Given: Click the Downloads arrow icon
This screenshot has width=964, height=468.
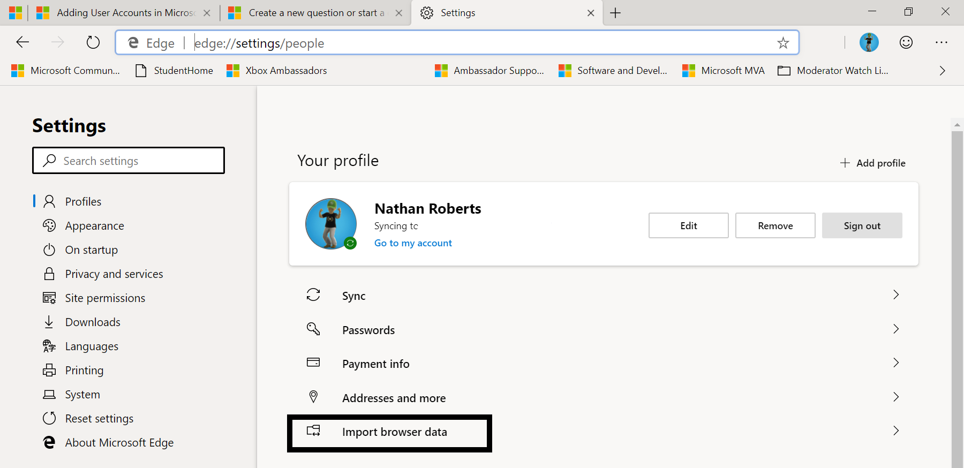Looking at the screenshot, I should point(49,322).
